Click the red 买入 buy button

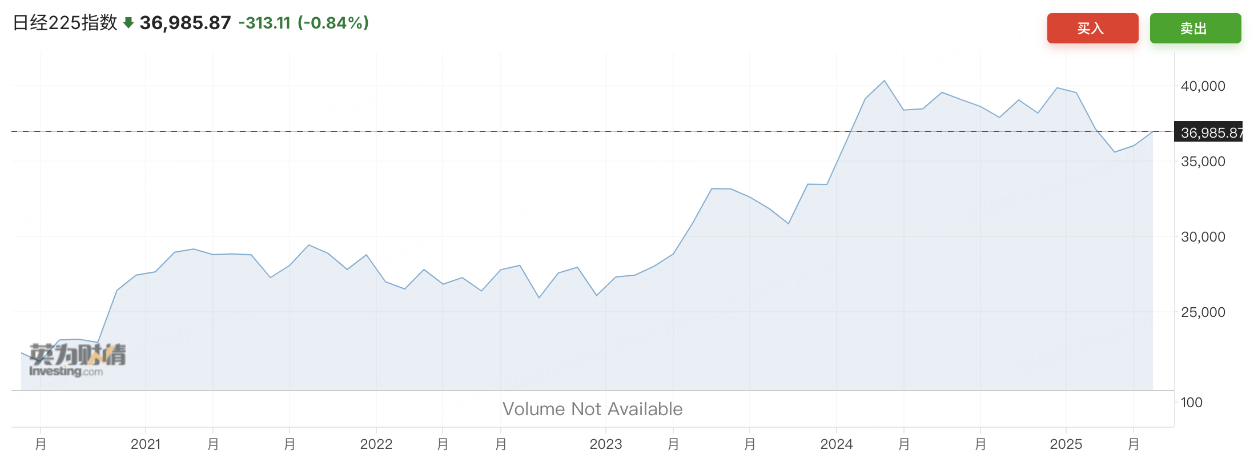(x=1092, y=29)
